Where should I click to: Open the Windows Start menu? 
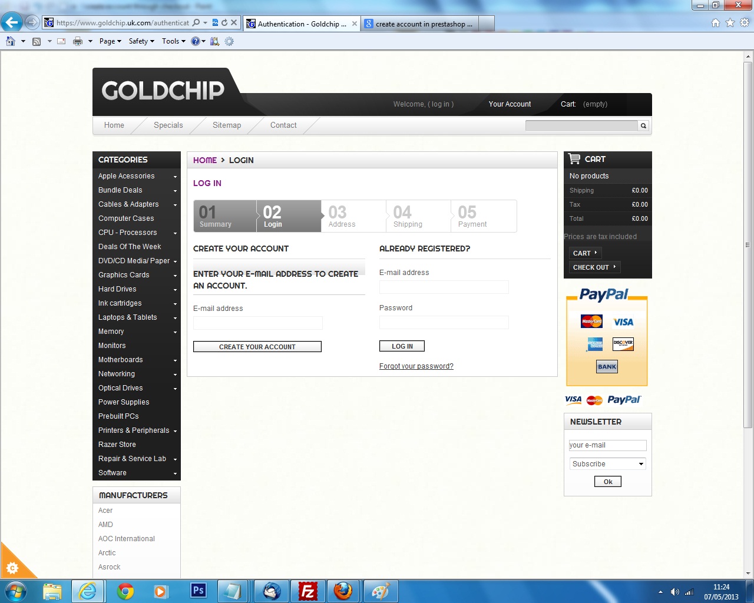click(x=16, y=591)
